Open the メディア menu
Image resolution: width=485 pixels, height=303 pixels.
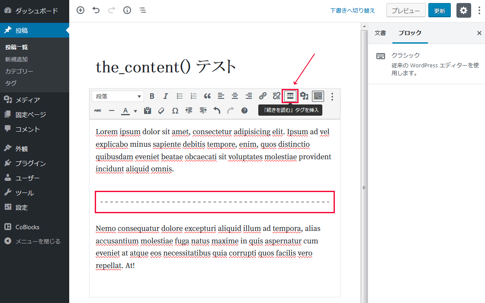click(35, 100)
